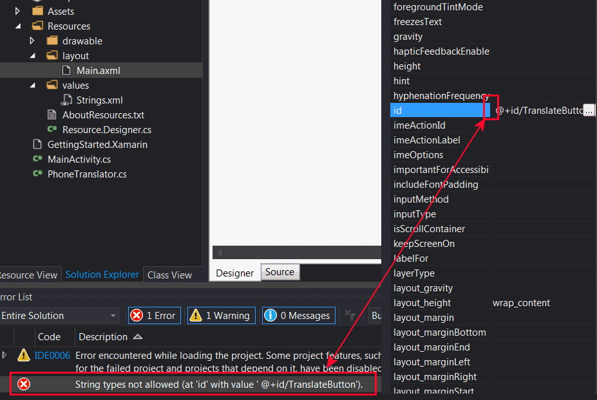Collapse the values folder arrow

[x=33, y=85]
